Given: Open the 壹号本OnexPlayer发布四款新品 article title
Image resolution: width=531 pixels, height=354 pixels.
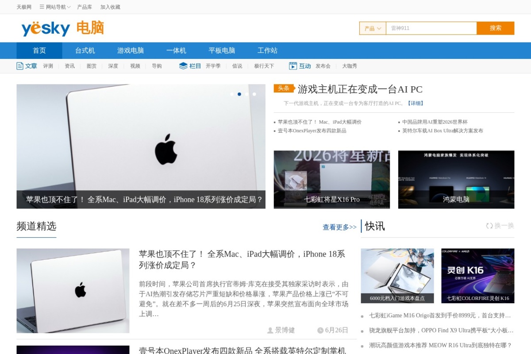Looking at the screenshot, I should pyautogui.click(x=242, y=350).
